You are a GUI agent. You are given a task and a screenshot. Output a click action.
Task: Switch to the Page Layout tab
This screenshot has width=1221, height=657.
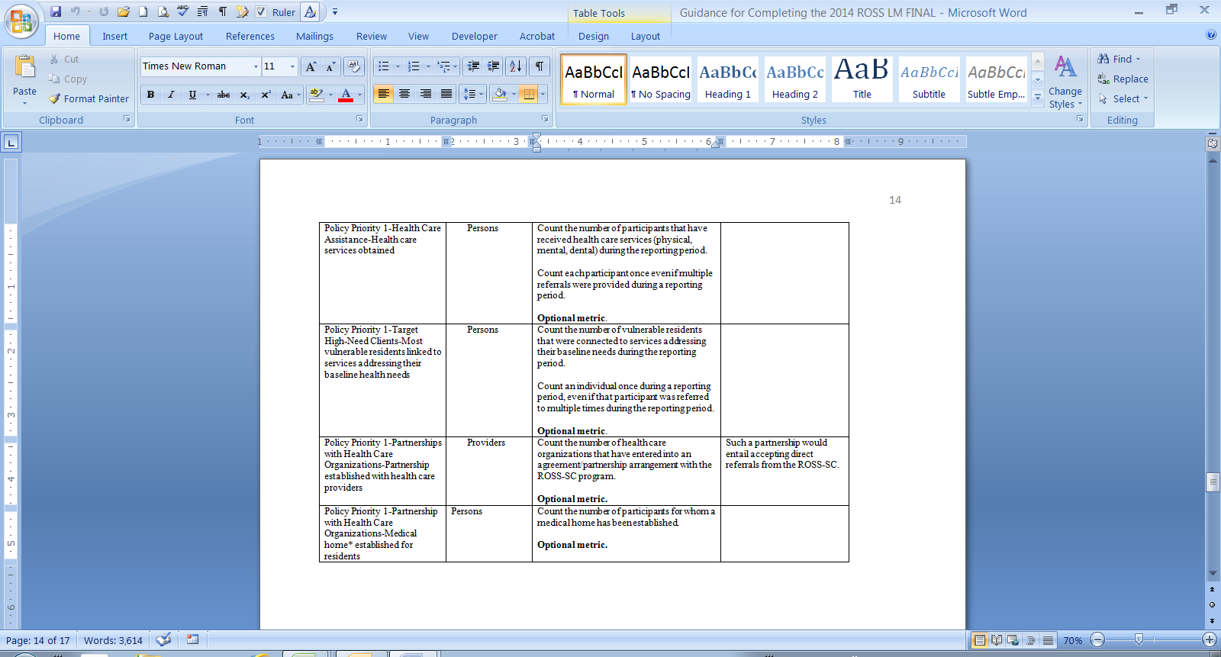(x=176, y=36)
